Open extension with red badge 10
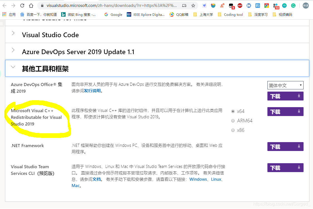The image size is (313, 209). tap(276, 6)
